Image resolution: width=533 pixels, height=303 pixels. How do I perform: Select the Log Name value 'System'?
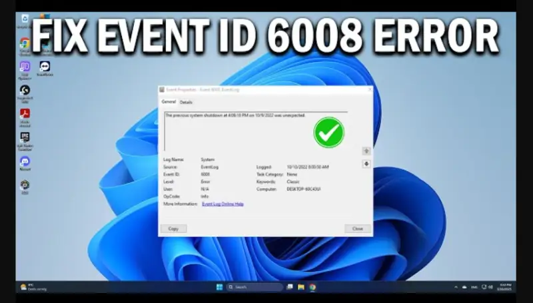coord(207,160)
